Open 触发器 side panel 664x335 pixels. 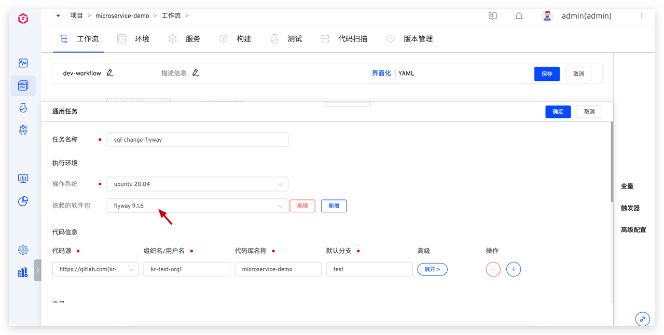click(630, 208)
